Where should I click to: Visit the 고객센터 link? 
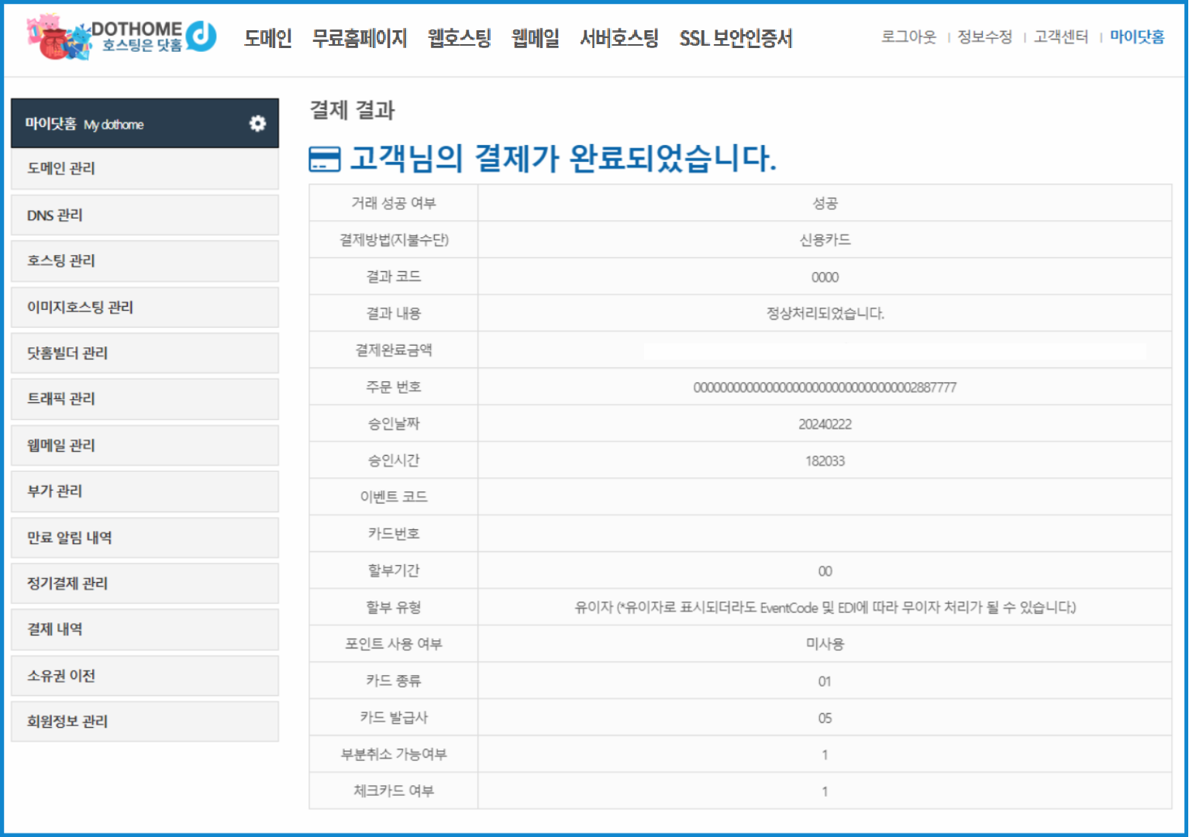pyautogui.click(x=1060, y=37)
